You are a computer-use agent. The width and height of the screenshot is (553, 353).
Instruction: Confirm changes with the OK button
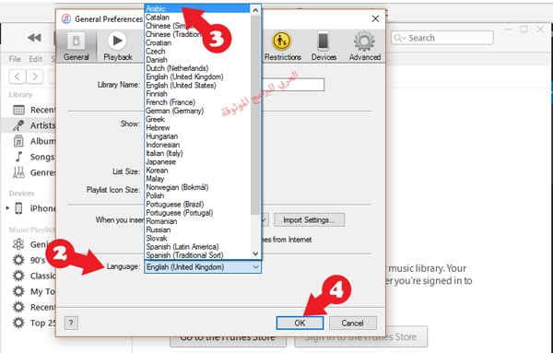[x=300, y=323]
